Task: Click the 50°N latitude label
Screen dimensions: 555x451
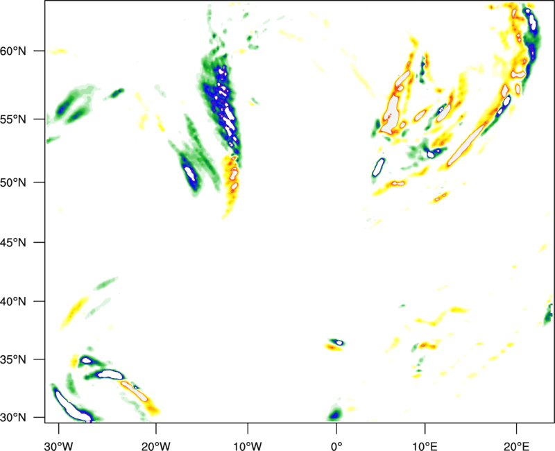Action: [x=13, y=183]
